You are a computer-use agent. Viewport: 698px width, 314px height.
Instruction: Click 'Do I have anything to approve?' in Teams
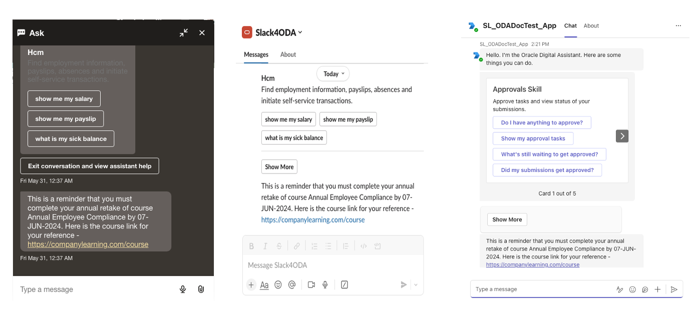pos(542,122)
